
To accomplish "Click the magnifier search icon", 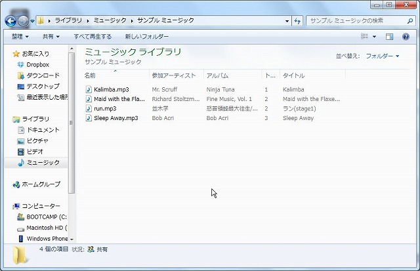I will point(409,20).
